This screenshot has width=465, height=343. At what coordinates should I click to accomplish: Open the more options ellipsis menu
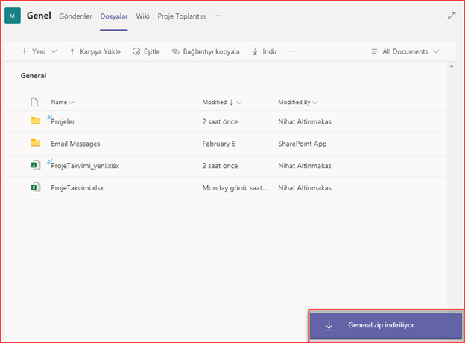click(291, 51)
